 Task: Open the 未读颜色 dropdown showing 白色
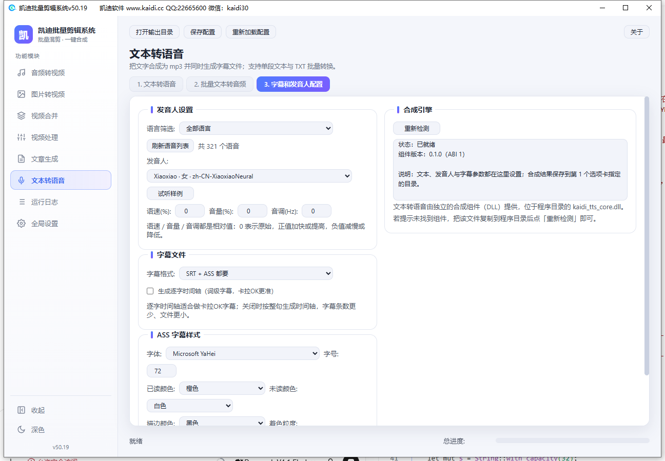click(x=190, y=406)
